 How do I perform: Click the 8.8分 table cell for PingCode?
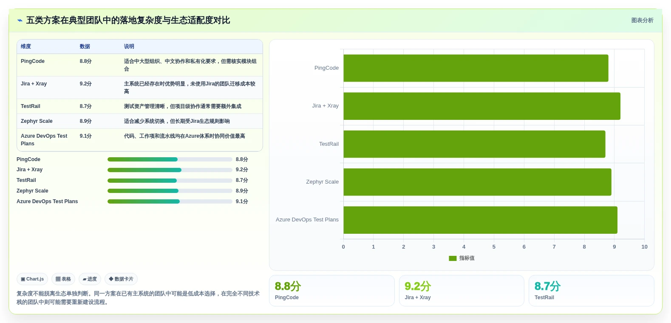[x=85, y=61]
